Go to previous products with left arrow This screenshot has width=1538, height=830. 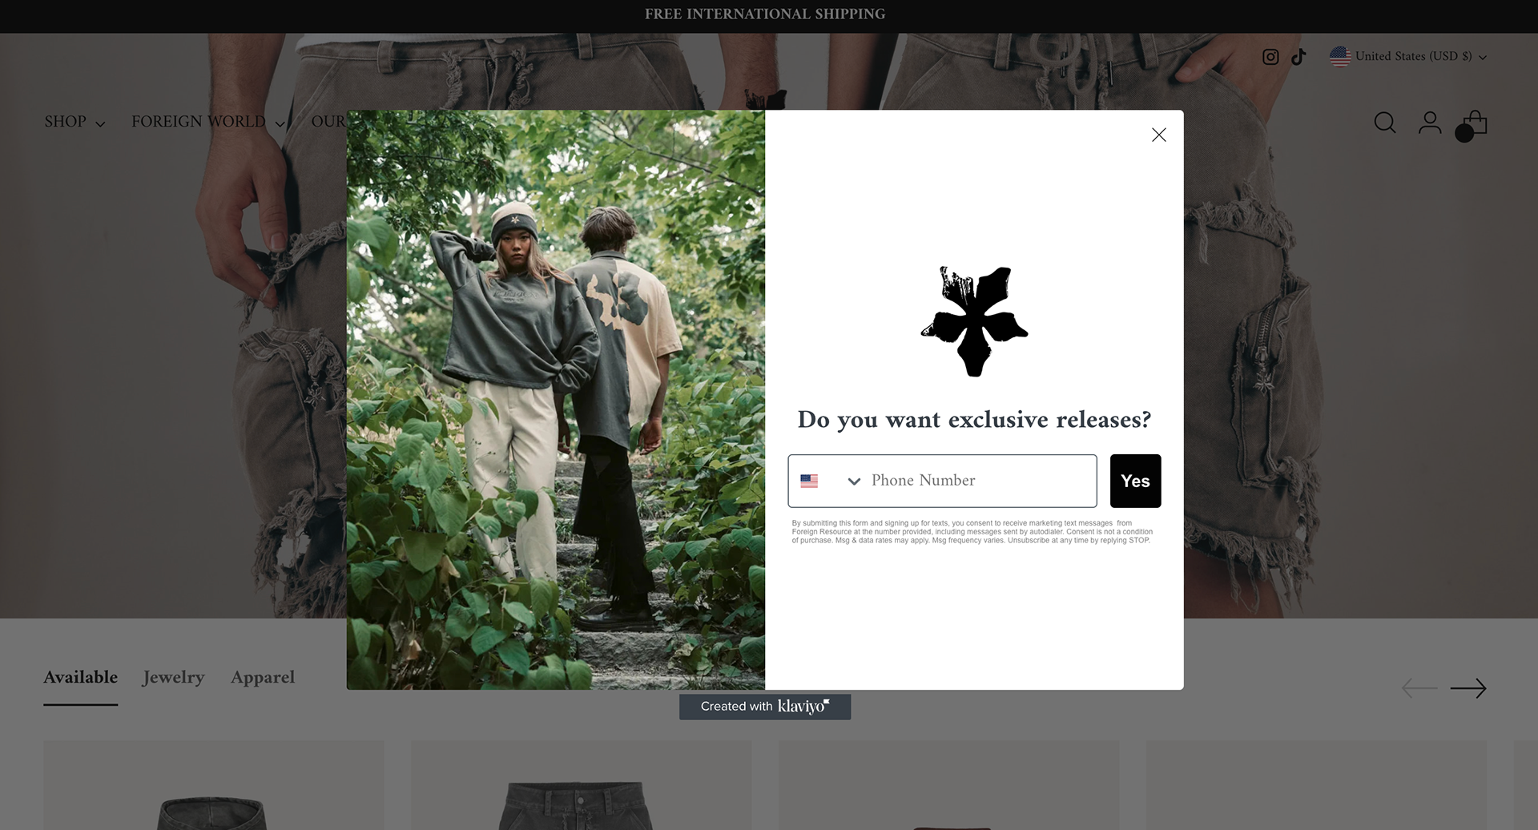click(1419, 688)
